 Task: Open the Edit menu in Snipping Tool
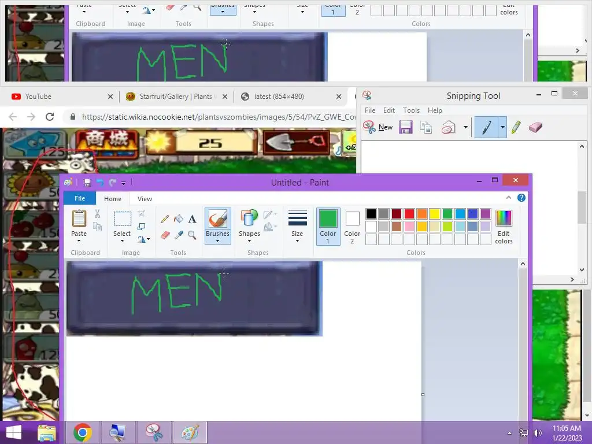coord(389,110)
